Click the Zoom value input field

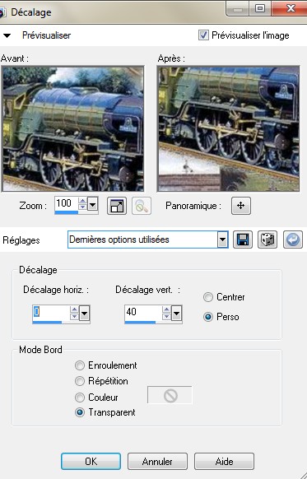[x=67, y=203]
